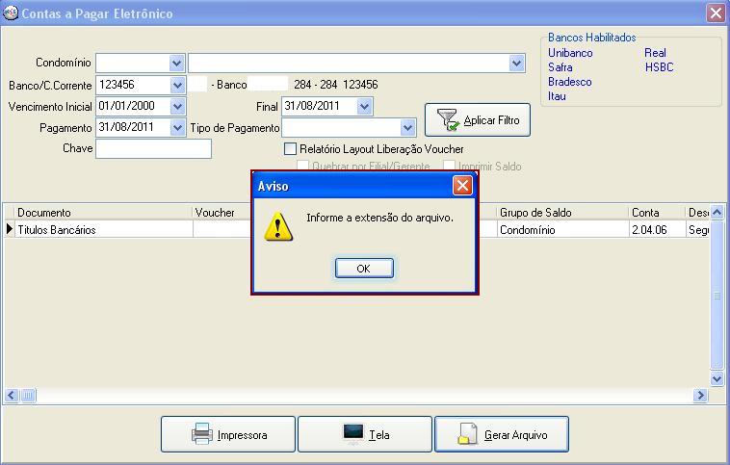Click the app icon in the title bar
The width and height of the screenshot is (730, 465).
click(x=11, y=13)
